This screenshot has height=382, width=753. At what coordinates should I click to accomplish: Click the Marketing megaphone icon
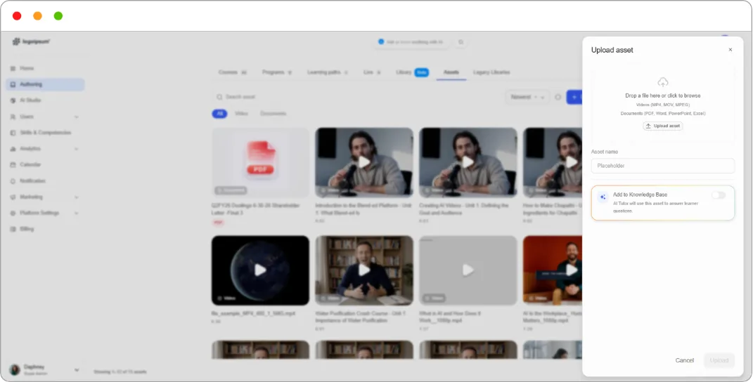[x=13, y=197]
